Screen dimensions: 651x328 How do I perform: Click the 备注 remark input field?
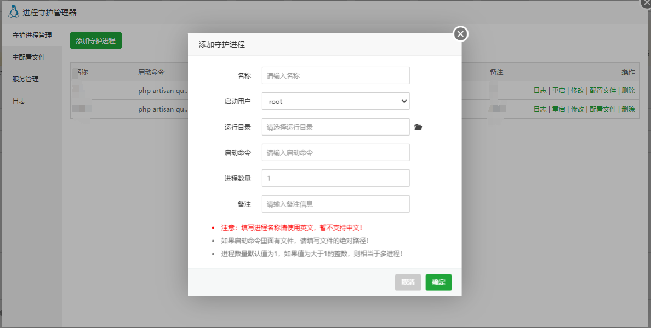(x=335, y=203)
